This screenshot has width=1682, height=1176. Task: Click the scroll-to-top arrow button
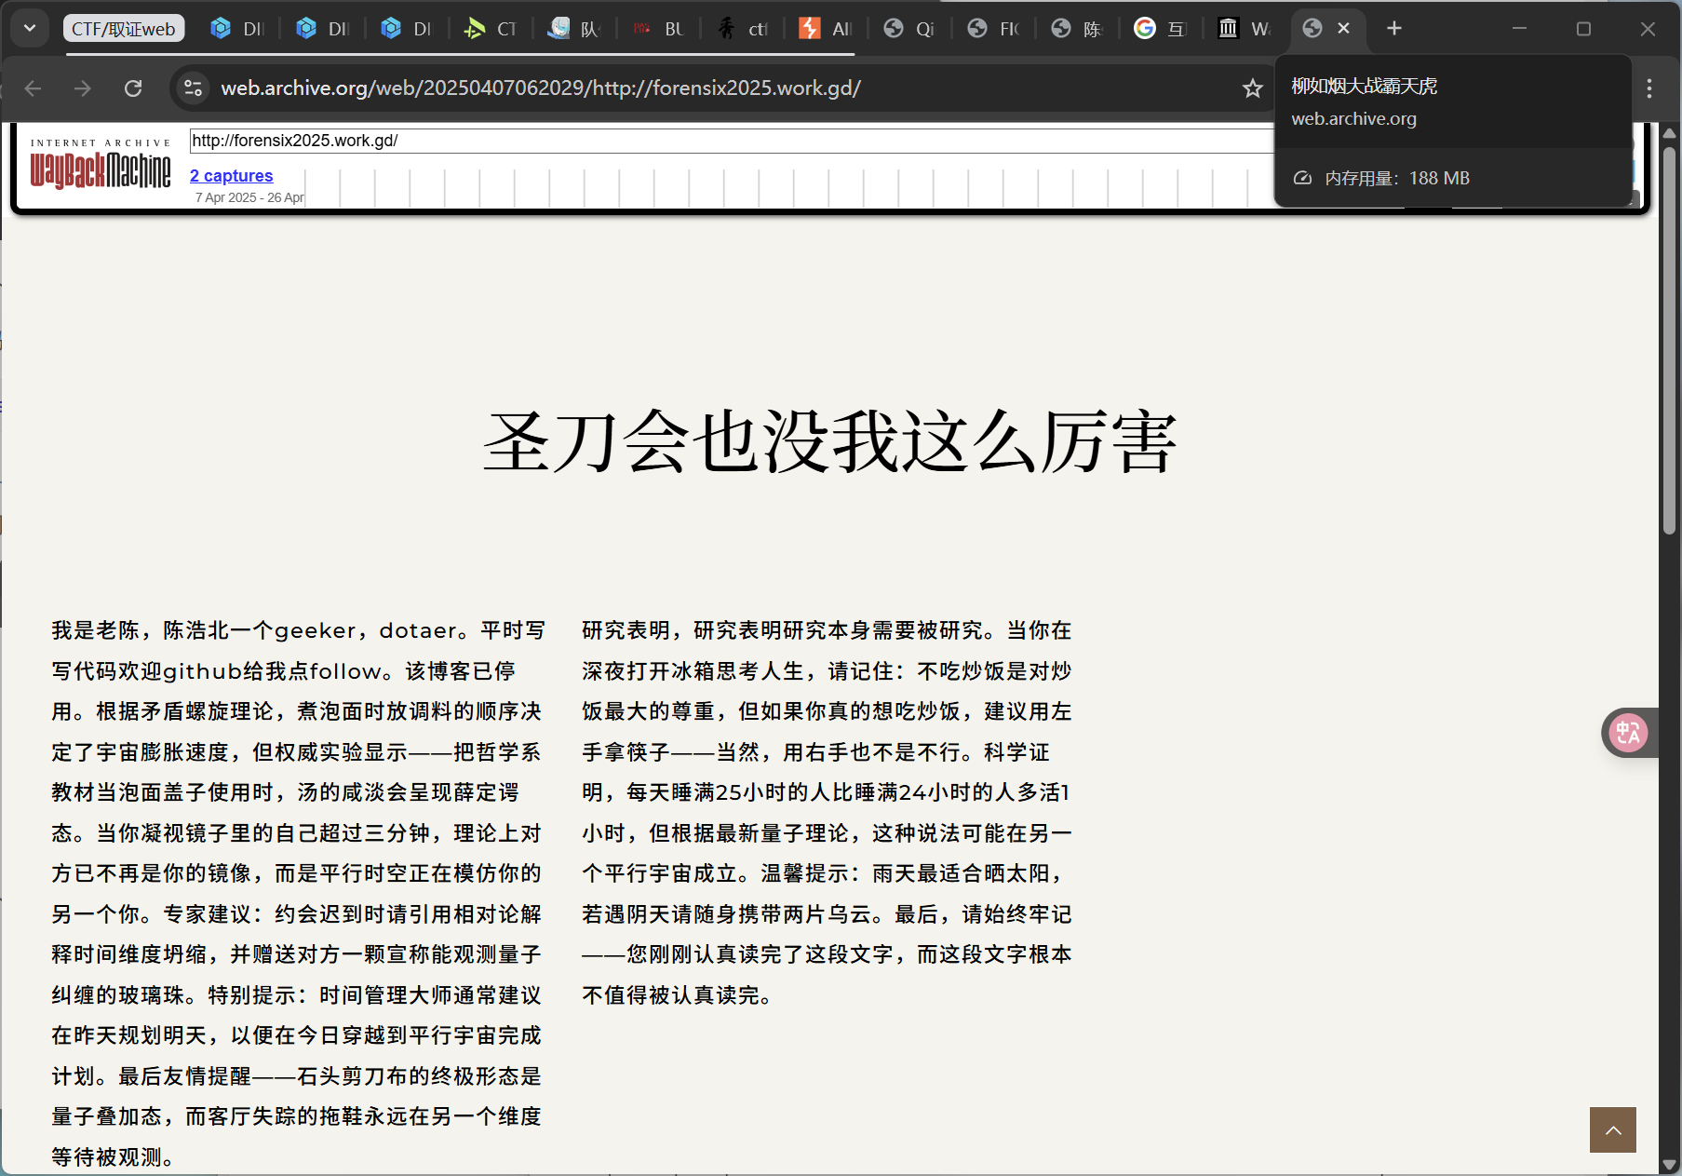pos(1612,1129)
